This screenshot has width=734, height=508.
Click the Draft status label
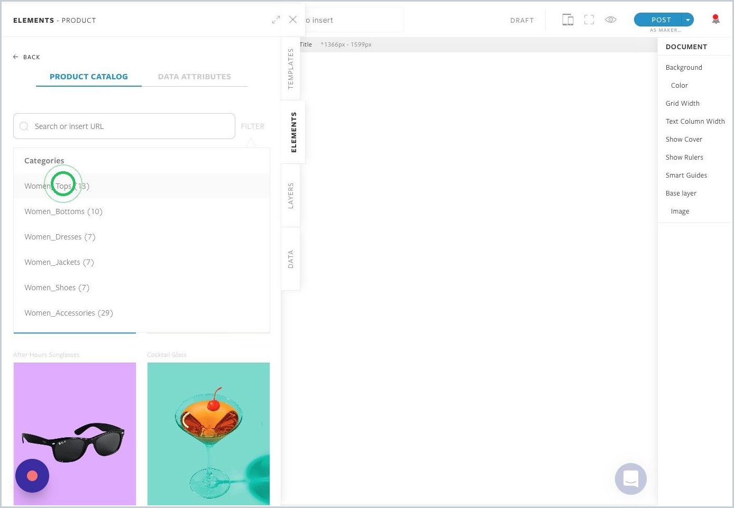click(522, 20)
